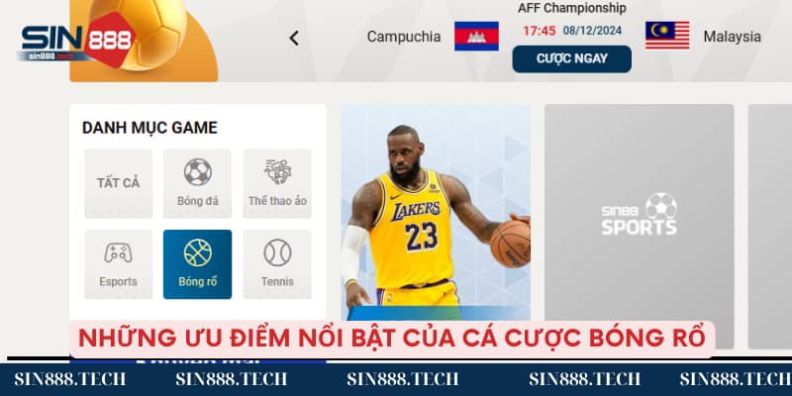The image size is (792, 396).
Task: Click the SIN888 logo
Action: pos(77,40)
